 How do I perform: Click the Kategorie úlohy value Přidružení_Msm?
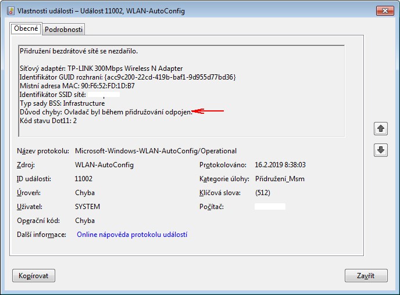click(x=280, y=179)
